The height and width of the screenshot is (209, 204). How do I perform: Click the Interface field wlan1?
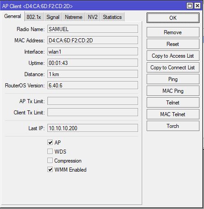pos(93,51)
